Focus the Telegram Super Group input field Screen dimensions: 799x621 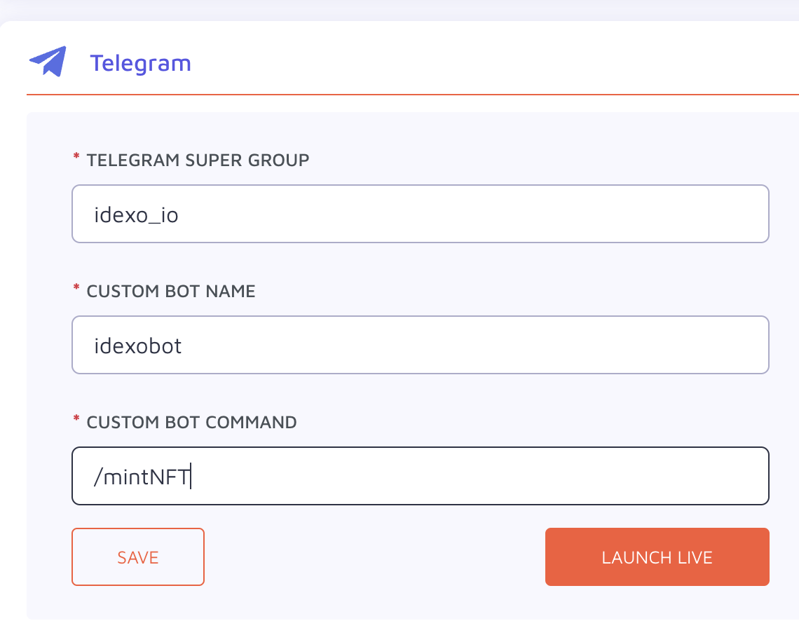point(421,214)
